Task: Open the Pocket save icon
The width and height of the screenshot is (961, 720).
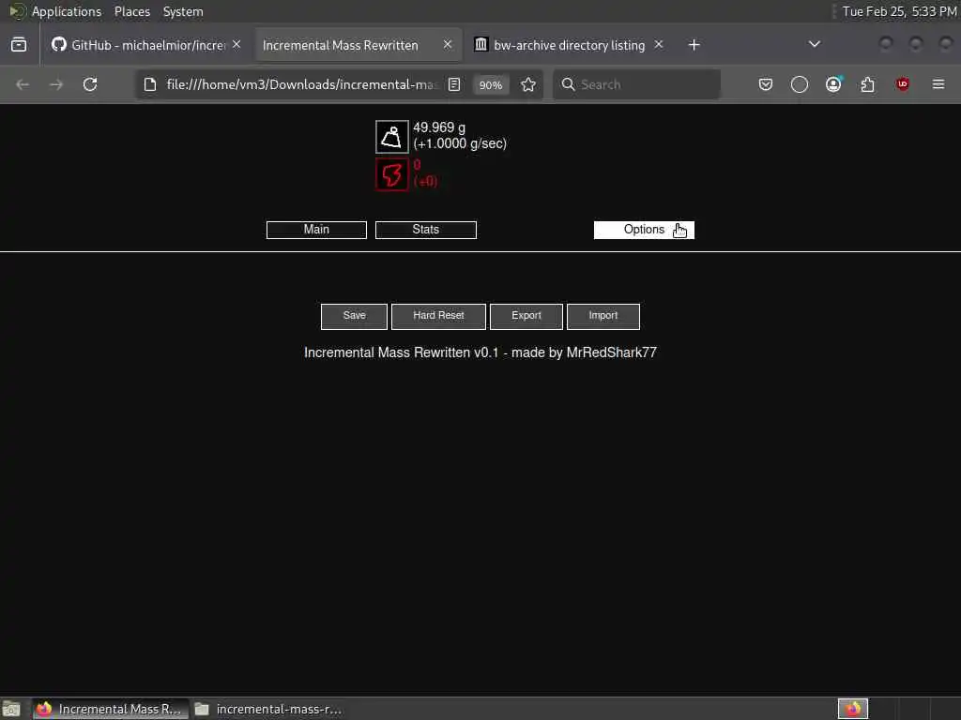Action: pyautogui.click(x=766, y=84)
